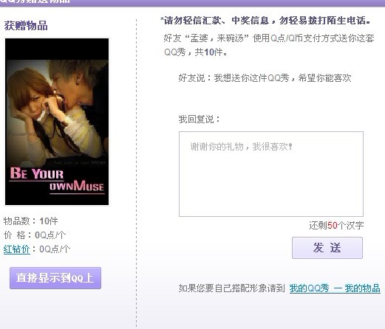Open the 我的QQ秀 link
The image size is (385, 329).
pos(309,288)
